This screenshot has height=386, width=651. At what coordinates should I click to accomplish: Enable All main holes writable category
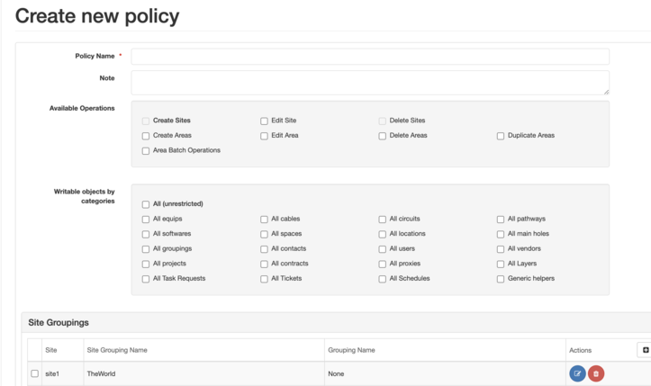coord(501,235)
